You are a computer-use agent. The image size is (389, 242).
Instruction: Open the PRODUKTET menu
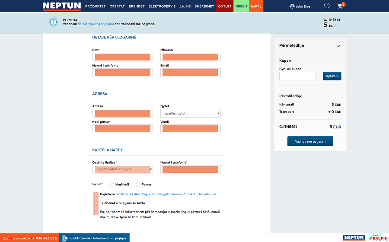click(x=96, y=6)
